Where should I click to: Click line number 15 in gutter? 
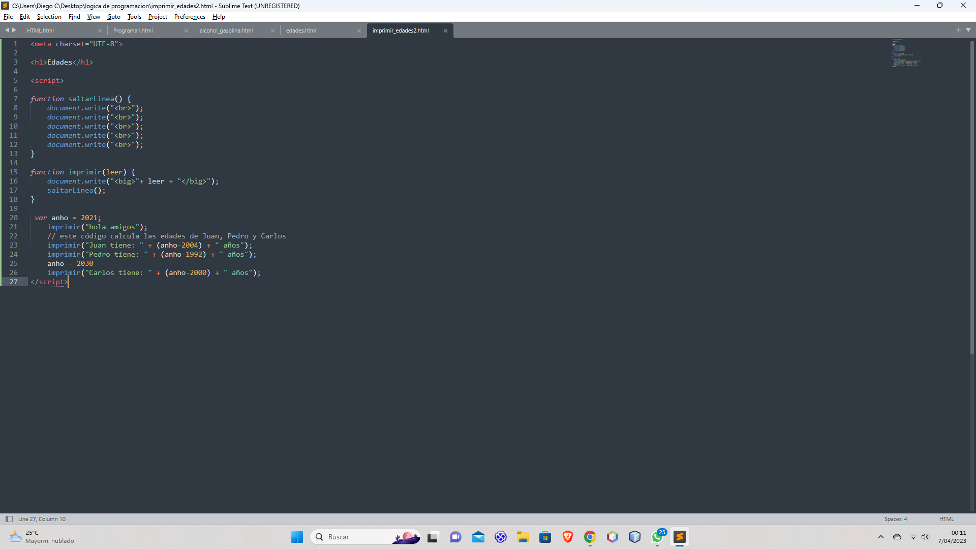[x=13, y=172]
